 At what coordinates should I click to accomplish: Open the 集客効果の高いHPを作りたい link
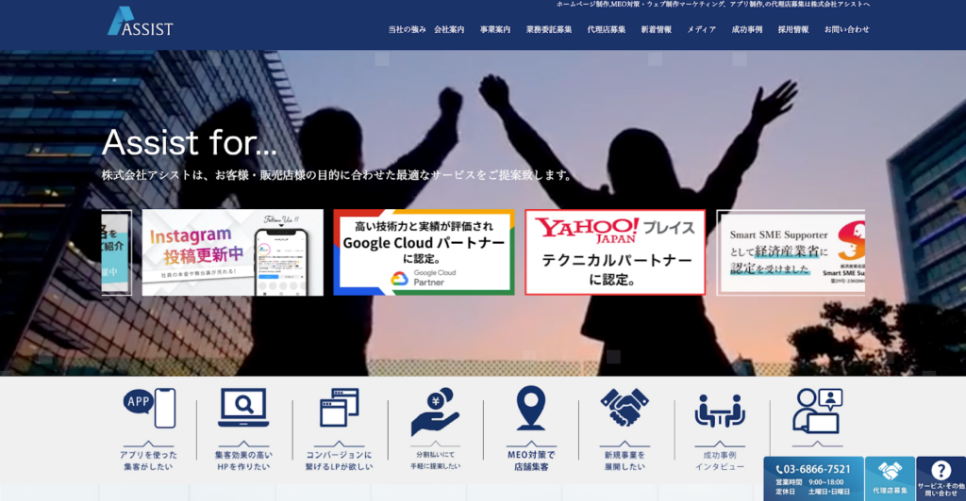point(243,461)
